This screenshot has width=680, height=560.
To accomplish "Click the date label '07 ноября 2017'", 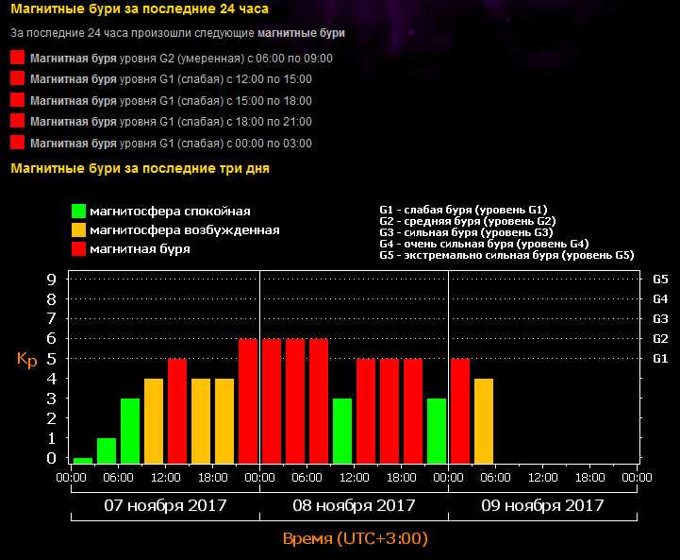I will 165,505.
